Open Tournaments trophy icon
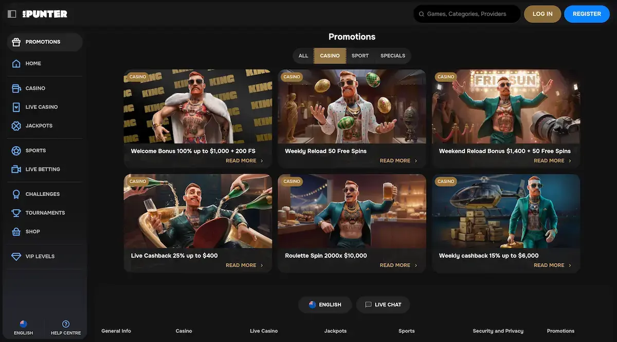Screen dimensions: 617x342 pyautogui.click(x=16, y=213)
